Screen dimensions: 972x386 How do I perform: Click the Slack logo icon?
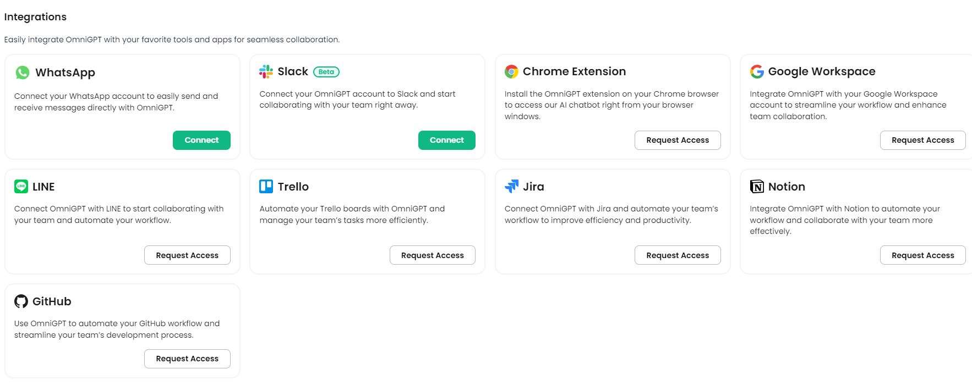266,71
